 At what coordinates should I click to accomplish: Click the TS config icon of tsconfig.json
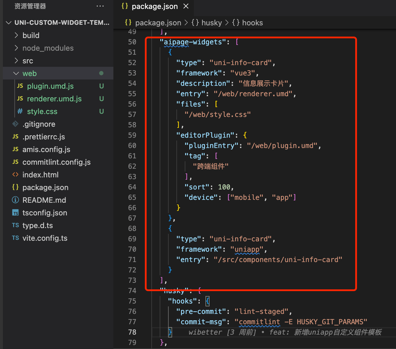[x=15, y=213]
